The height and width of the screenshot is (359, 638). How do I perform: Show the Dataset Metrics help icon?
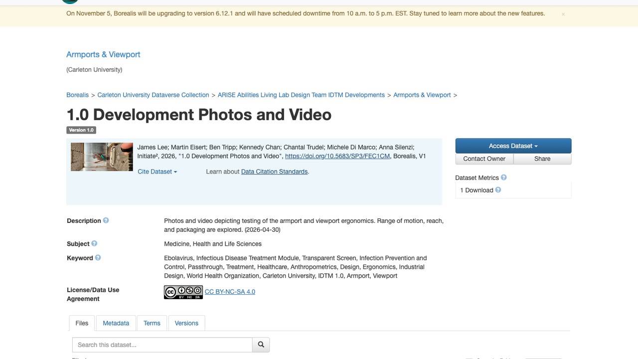(503, 177)
